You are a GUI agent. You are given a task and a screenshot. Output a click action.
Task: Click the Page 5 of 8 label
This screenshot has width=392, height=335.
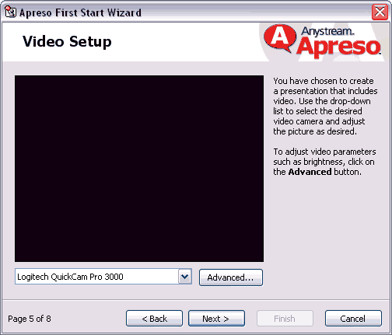[x=30, y=319]
